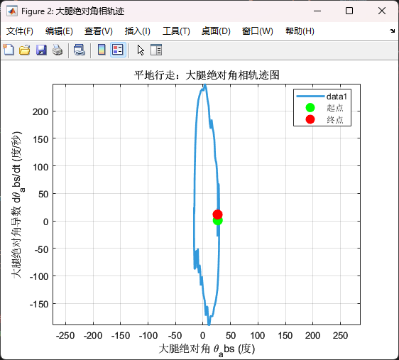
Task: Select the 起点 legend entry
Action: (324, 108)
